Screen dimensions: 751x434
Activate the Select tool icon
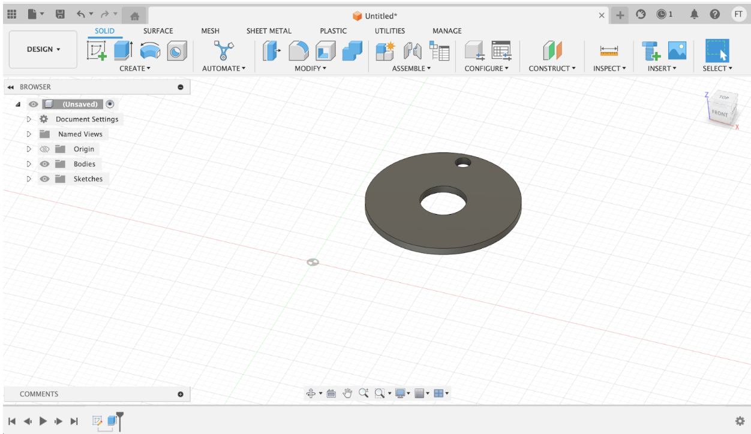tap(717, 51)
